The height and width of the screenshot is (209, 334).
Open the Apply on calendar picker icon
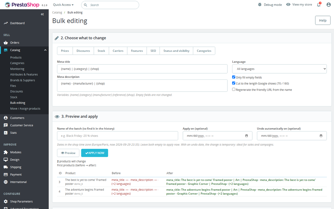[246, 136]
